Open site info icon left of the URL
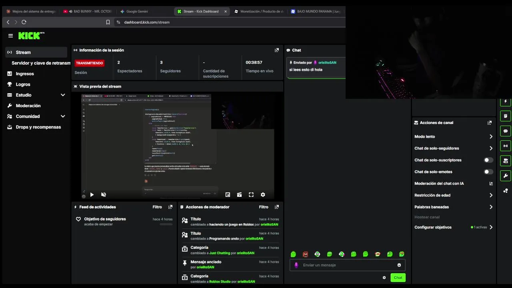 point(118,22)
